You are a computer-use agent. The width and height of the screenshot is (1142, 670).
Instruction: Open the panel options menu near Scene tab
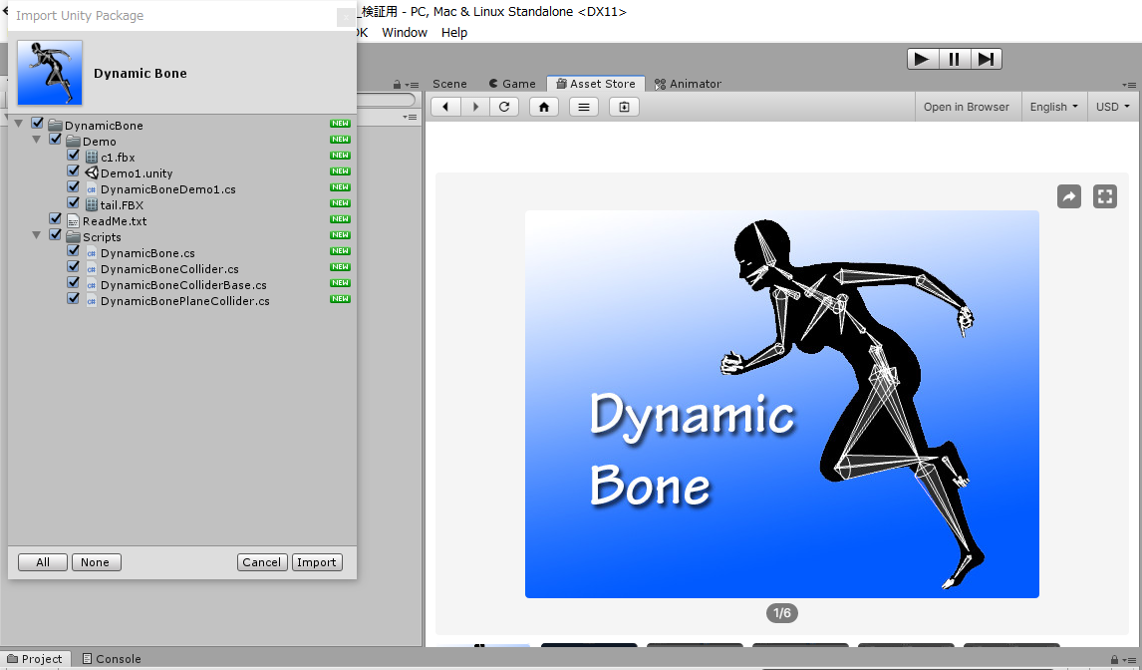[413, 85]
